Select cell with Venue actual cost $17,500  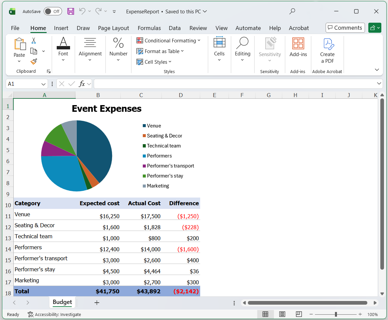coord(141,215)
